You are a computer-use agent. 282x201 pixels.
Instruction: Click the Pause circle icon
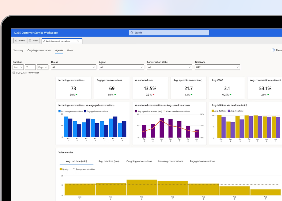tap(273, 50)
